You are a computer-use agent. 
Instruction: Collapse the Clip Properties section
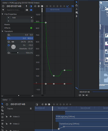point(2,14)
